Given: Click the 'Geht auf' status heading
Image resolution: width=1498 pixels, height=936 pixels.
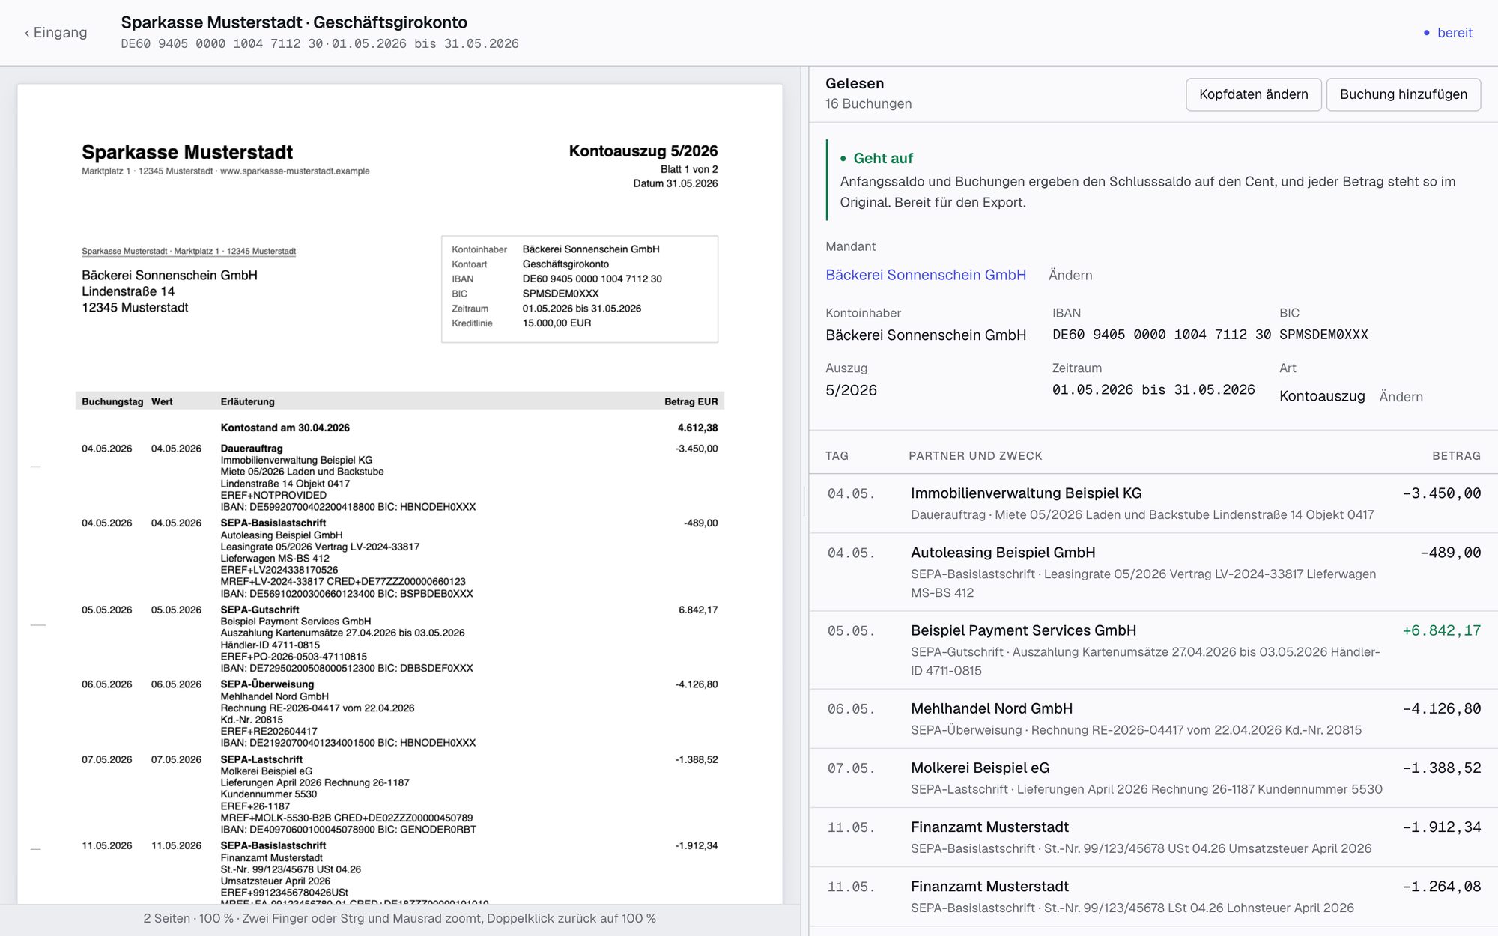Looking at the screenshot, I should (876, 158).
